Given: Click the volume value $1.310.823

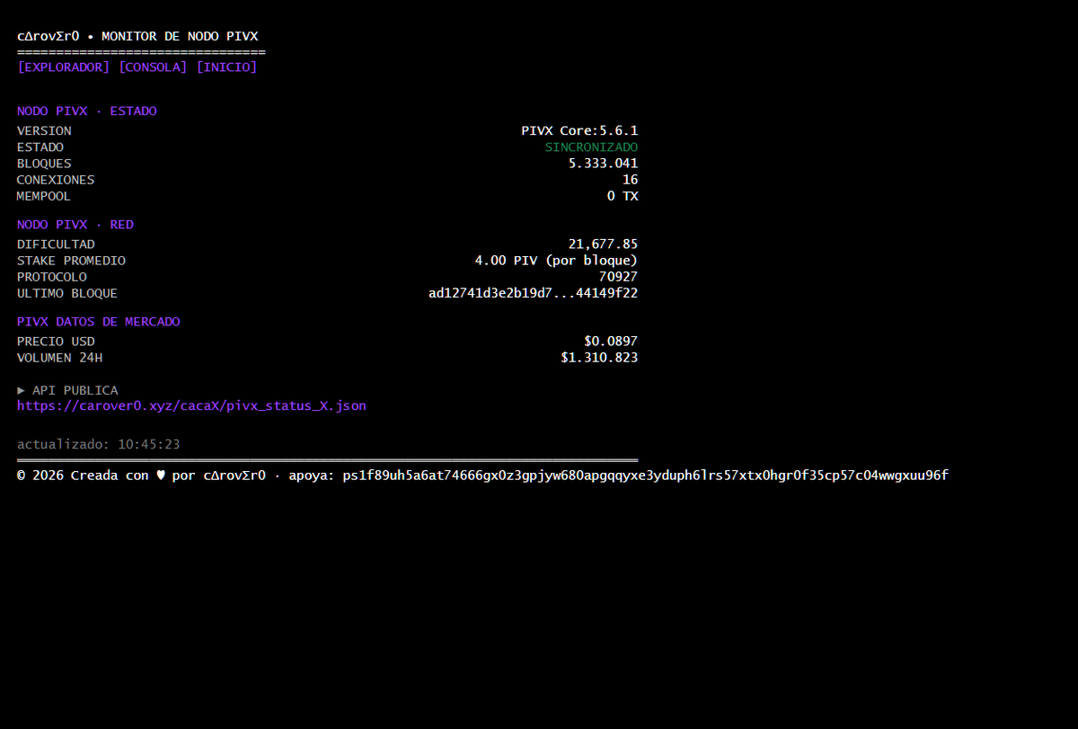Looking at the screenshot, I should pos(599,358).
